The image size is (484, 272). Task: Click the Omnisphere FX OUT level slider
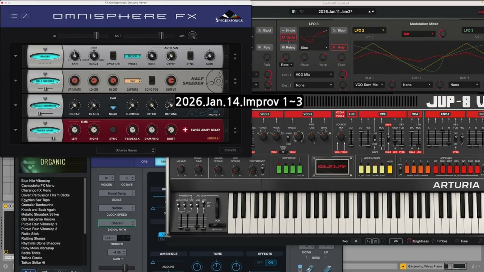pyautogui.click(x=148, y=36)
